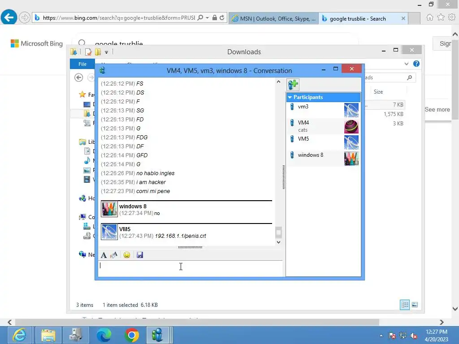Click the browser Home icon
Viewport: 459px width, 344px height.
[430, 17]
